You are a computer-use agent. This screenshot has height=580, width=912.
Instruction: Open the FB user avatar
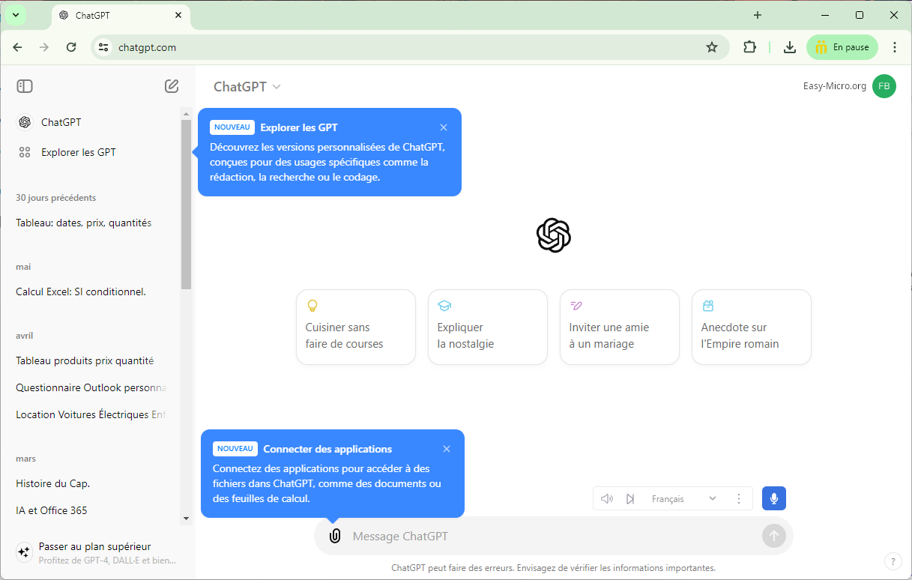(x=884, y=86)
